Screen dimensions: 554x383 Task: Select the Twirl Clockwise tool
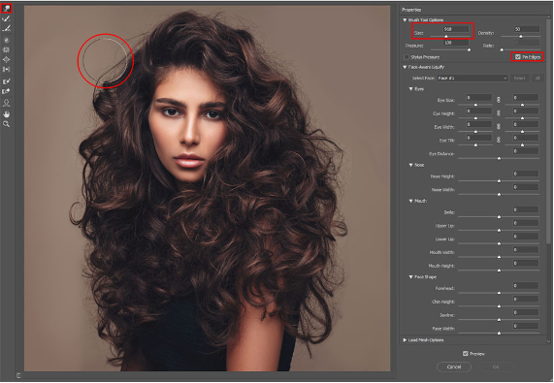coord(7,41)
